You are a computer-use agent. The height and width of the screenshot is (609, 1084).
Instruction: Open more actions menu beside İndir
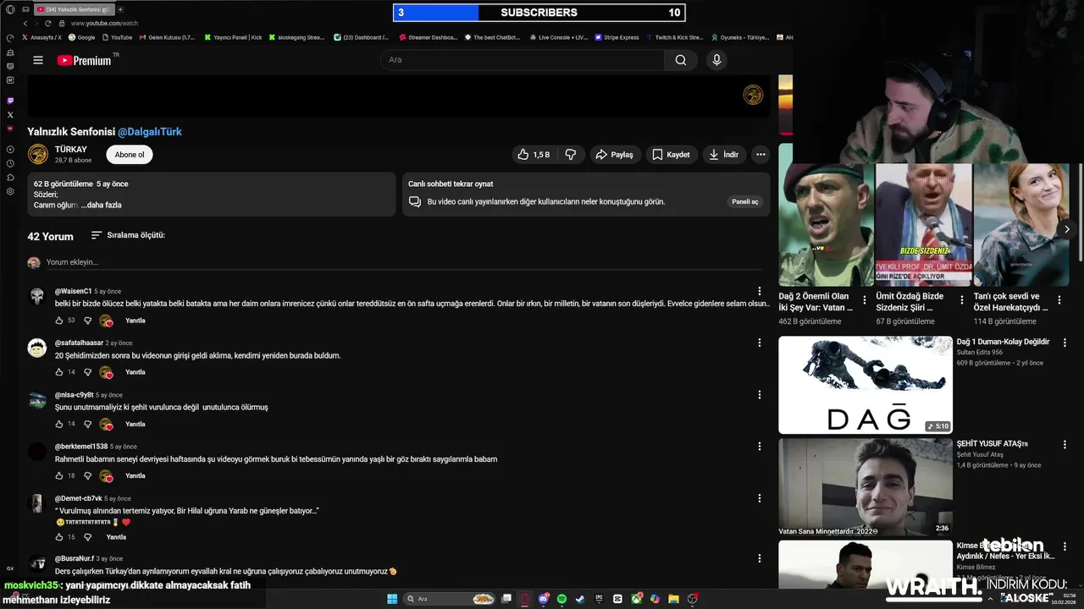[760, 155]
